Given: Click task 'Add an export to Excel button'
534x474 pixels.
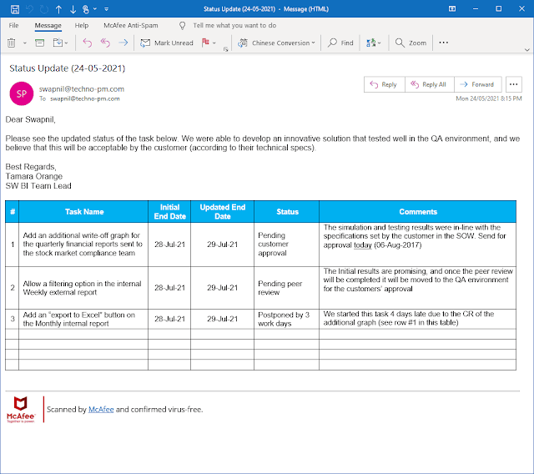Looking at the screenshot, I should coord(83,319).
